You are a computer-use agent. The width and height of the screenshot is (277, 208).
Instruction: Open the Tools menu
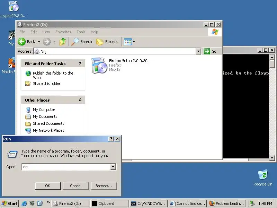pyautogui.click(x=81, y=32)
